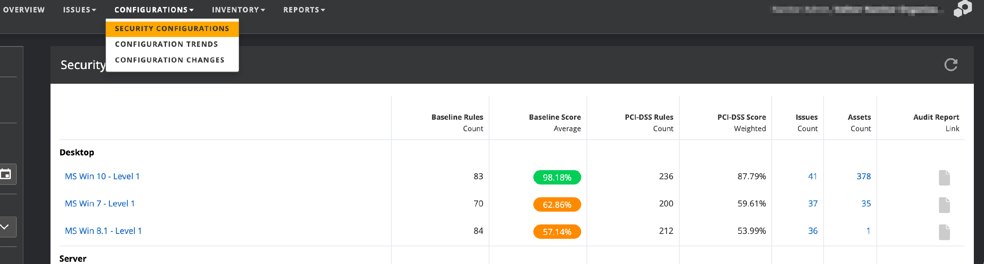This screenshot has width=984, height=264.
Task: Follow the MS Win 8.1 - Level 1 link
Action: 103,231
